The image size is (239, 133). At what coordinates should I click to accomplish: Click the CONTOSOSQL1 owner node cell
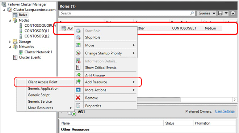click(x=184, y=28)
